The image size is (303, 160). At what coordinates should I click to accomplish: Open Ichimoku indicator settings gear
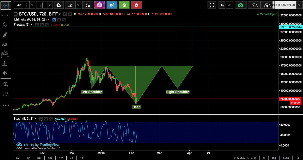tap(59, 20)
